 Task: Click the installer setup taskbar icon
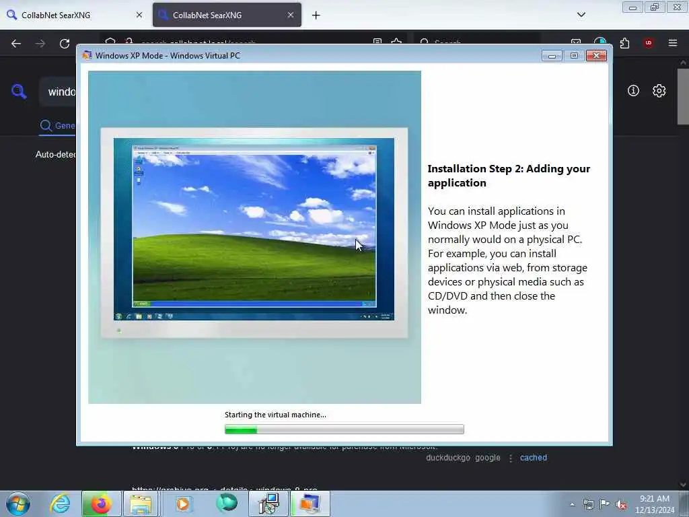click(x=268, y=504)
